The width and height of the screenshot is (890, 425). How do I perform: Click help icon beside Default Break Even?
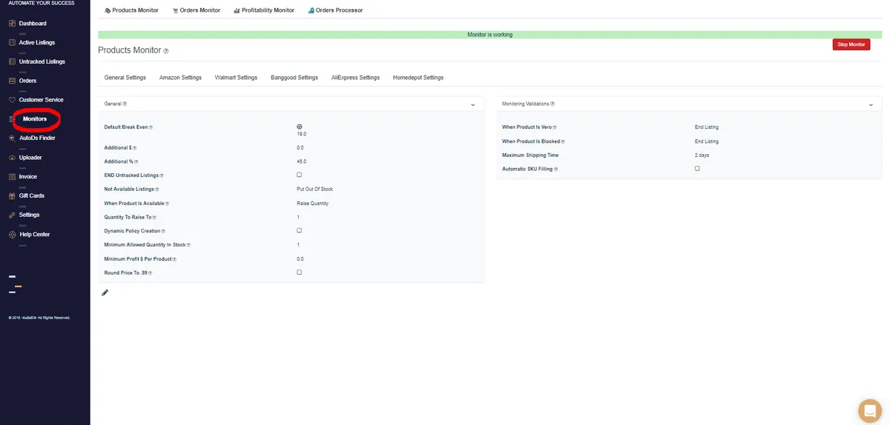click(x=151, y=127)
